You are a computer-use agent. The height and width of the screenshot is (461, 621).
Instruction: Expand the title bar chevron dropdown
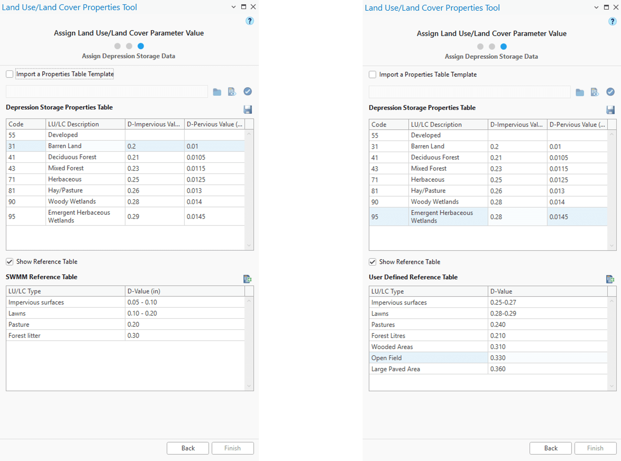pyautogui.click(x=233, y=7)
